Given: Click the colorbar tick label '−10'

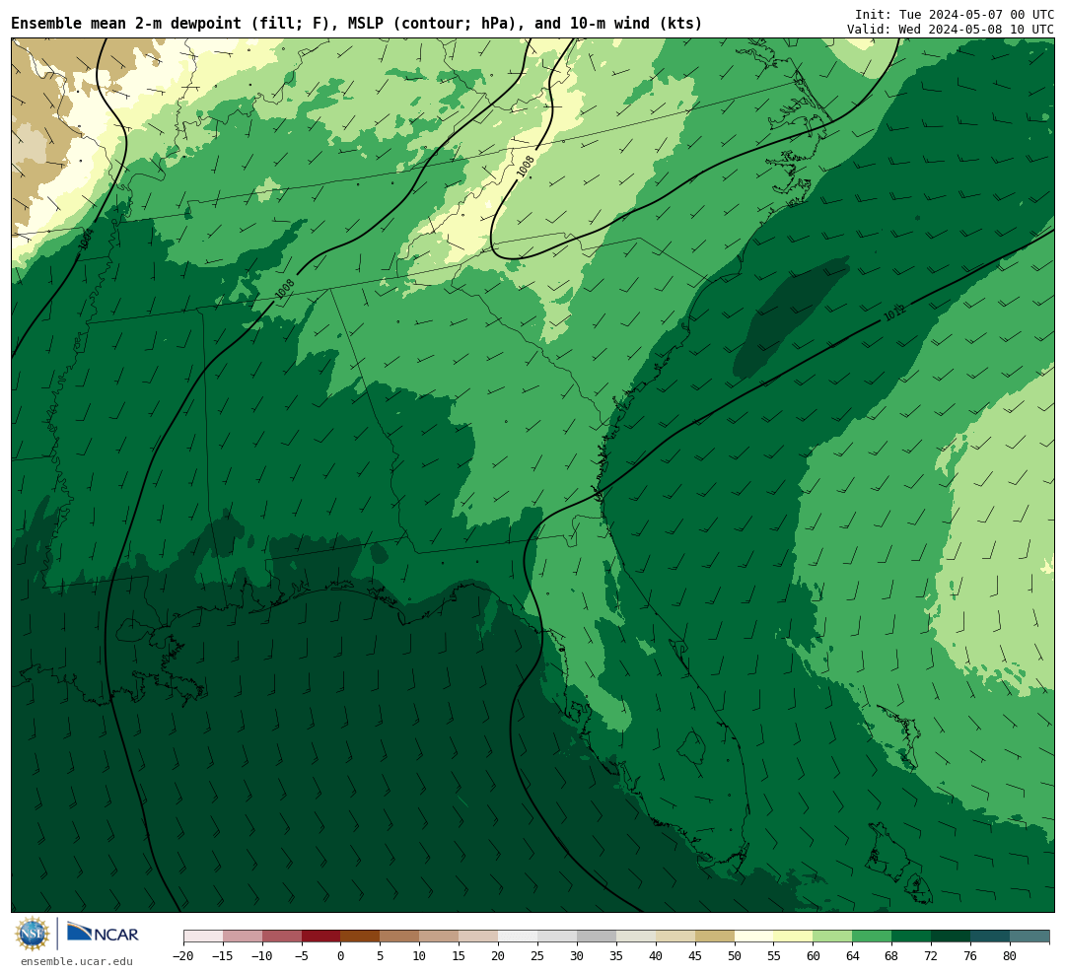Looking at the screenshot, I should point(262,955).
